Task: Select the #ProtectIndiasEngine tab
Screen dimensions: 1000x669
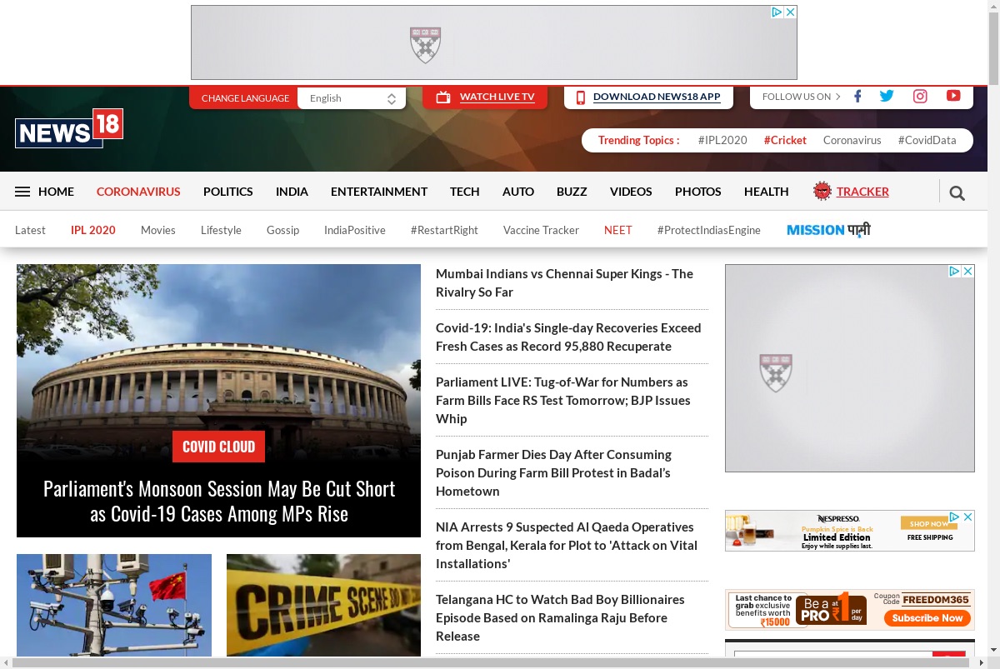Action: point(709,230)
